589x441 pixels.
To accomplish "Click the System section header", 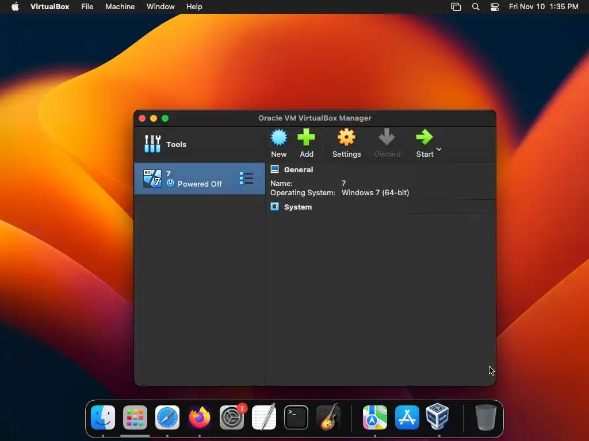I will coord(298,207).
